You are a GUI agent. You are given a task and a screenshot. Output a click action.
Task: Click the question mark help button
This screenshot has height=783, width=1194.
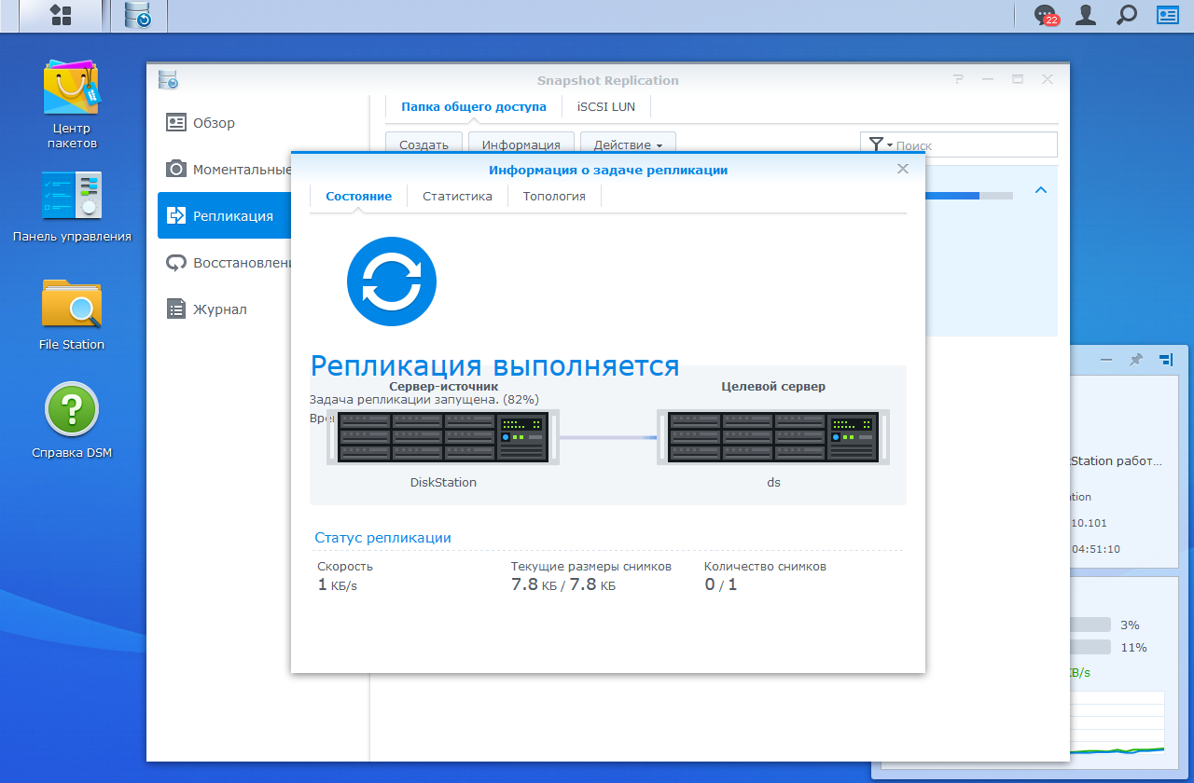pyautogui.click(x=958, y=80)
